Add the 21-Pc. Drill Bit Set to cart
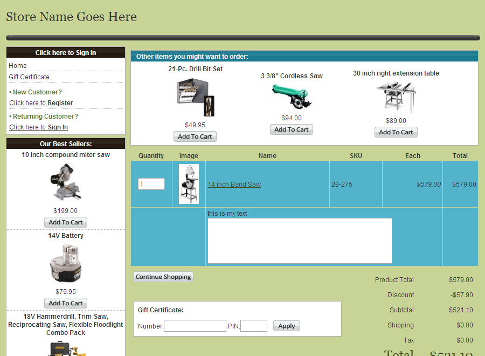Image resolution: width=485 pixels, height=356 pixels. click(x=195, y=136)
